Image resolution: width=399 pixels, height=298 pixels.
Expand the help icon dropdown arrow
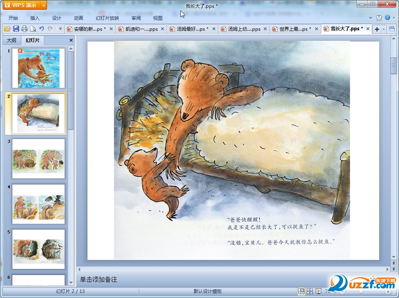point(393,17)
